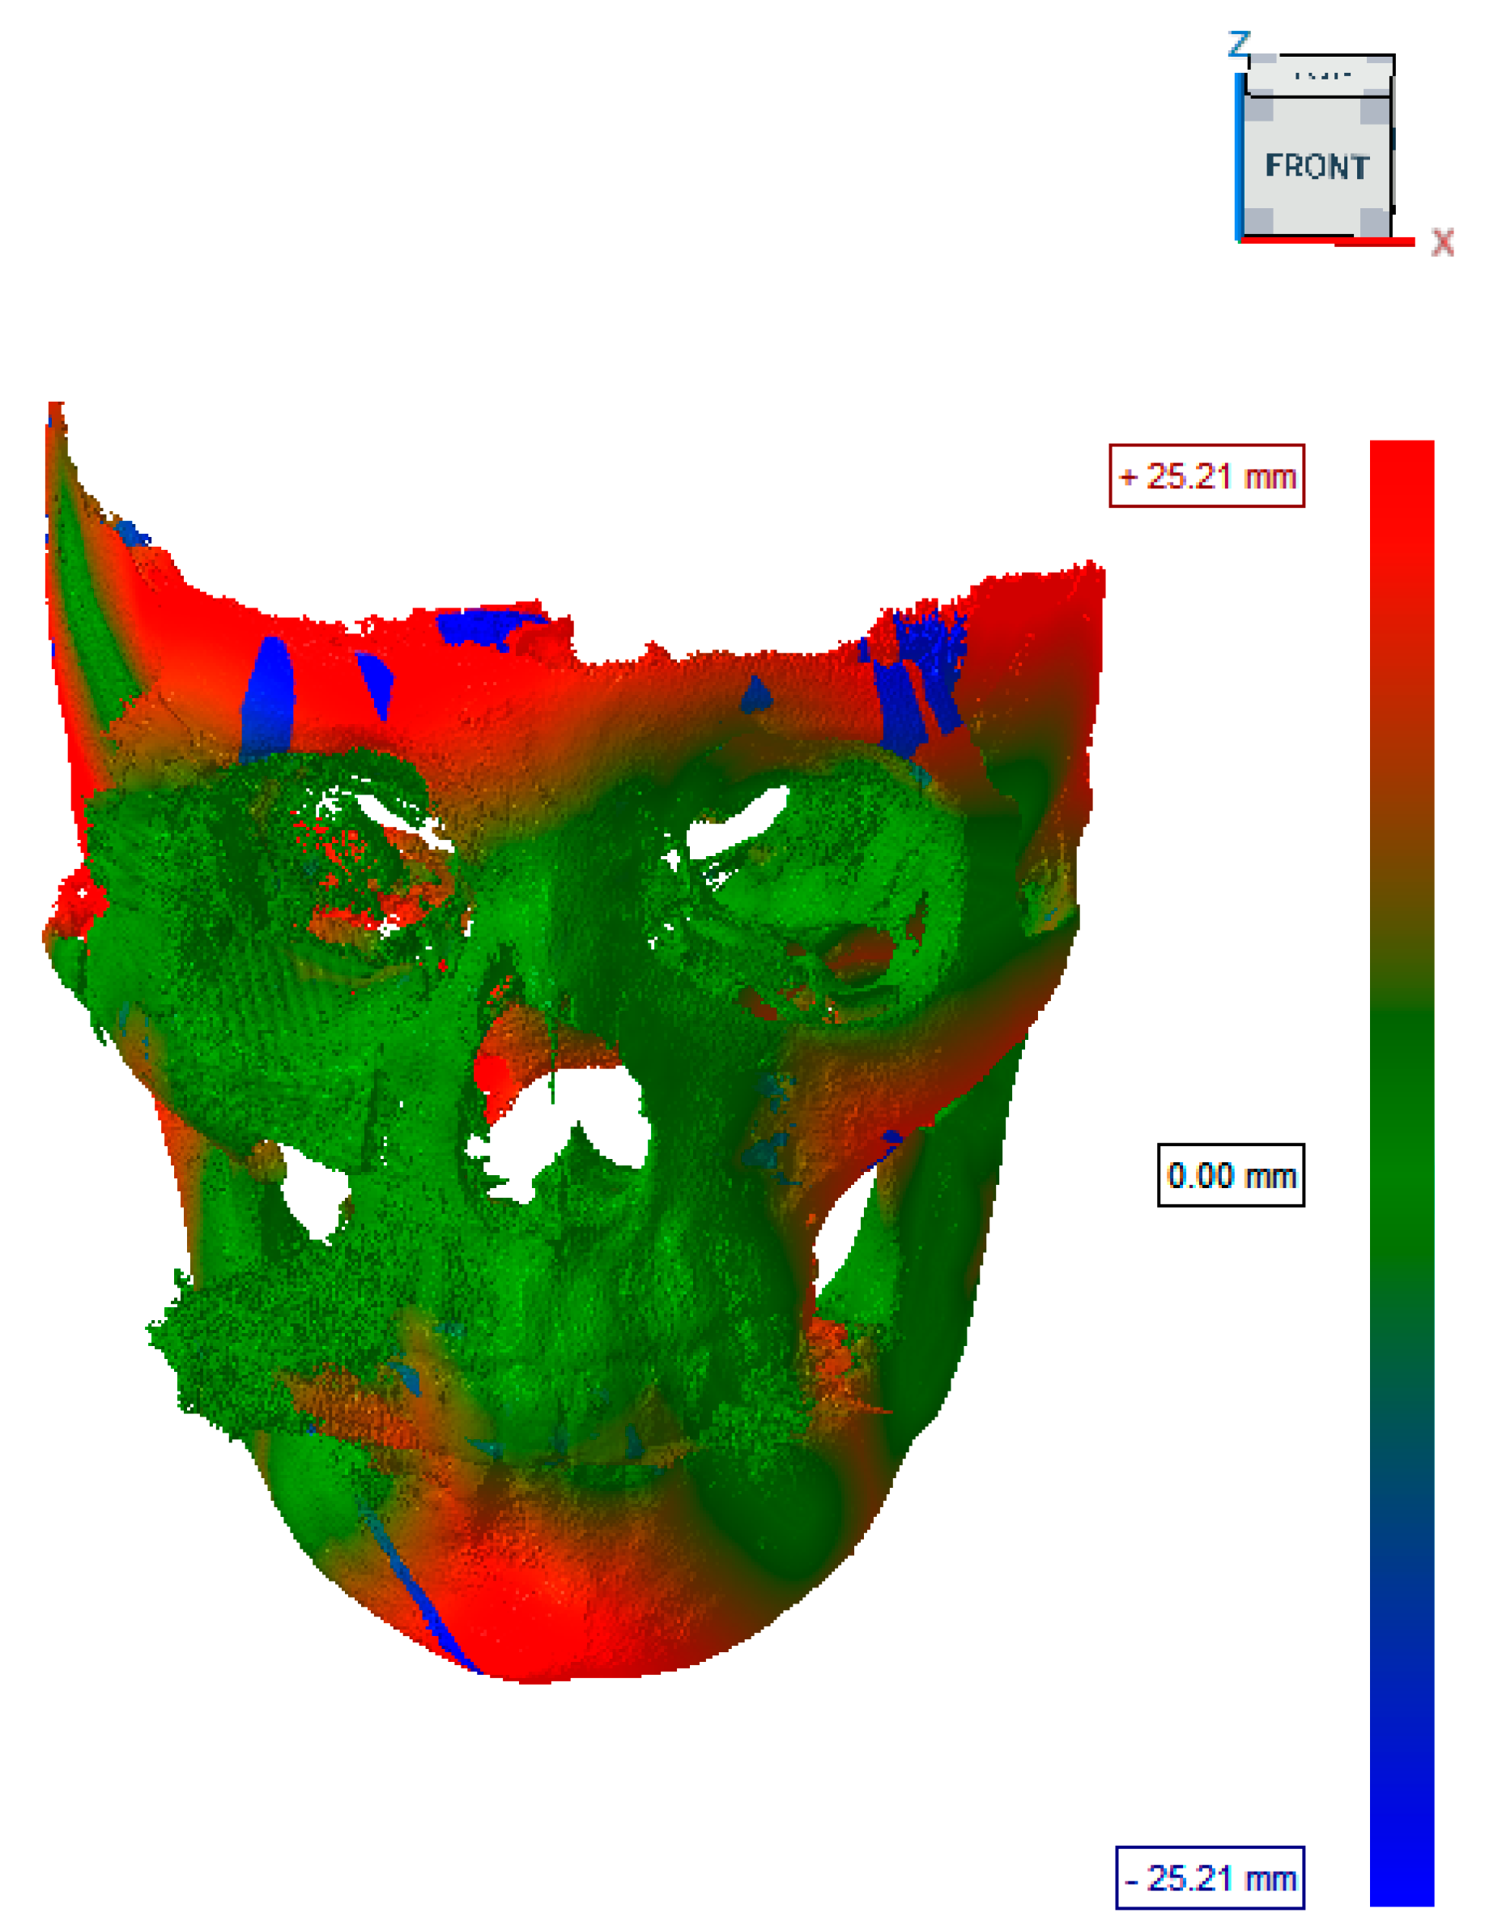This screenshot has height=1930, width=1485.
Task: Click the deviation color scale bar
Action: 1401,1172
